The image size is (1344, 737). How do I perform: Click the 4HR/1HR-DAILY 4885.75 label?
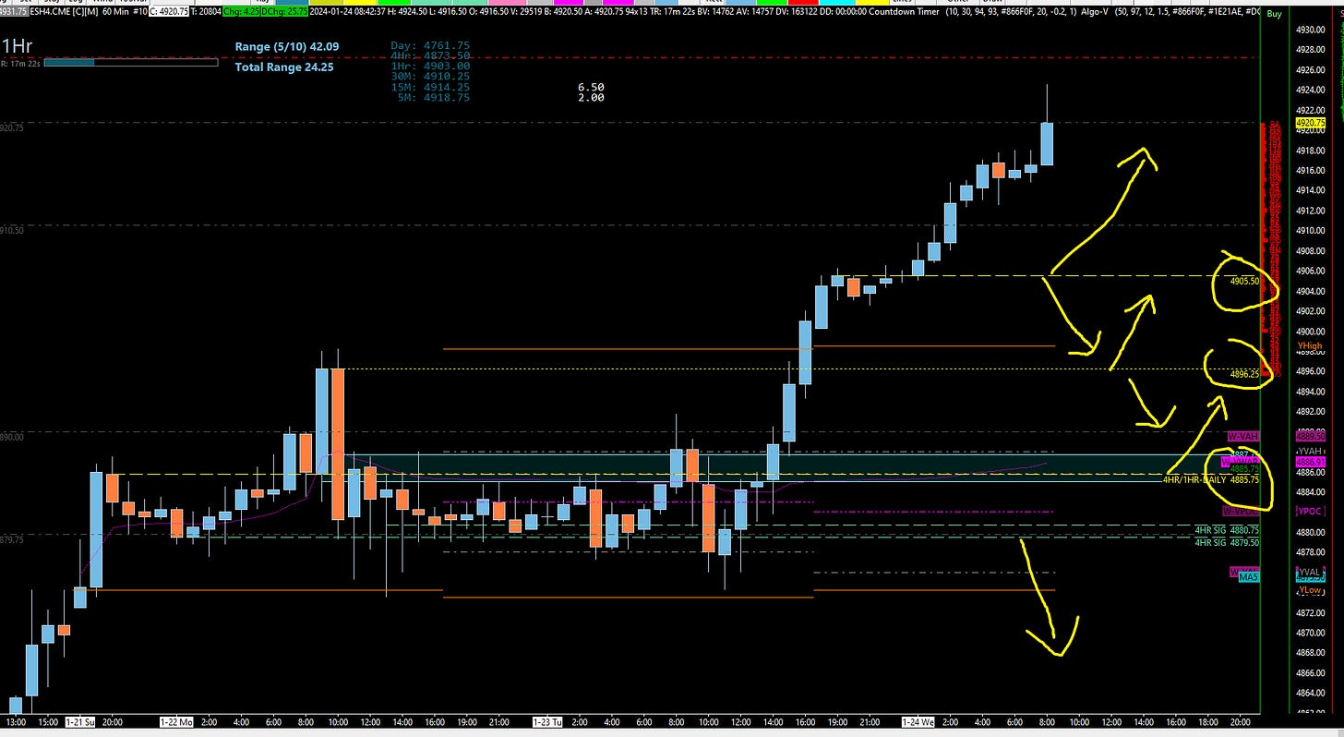pos(1211,480)
